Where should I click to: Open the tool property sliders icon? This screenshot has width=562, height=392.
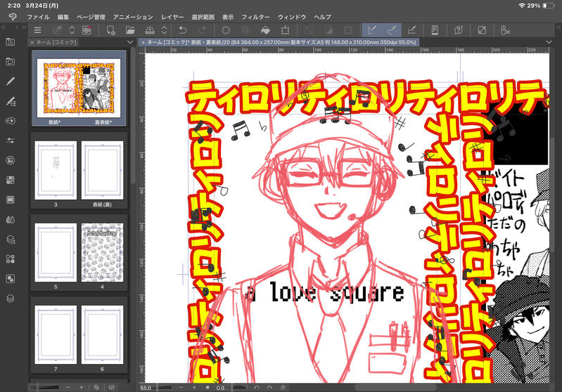(11, 141)
